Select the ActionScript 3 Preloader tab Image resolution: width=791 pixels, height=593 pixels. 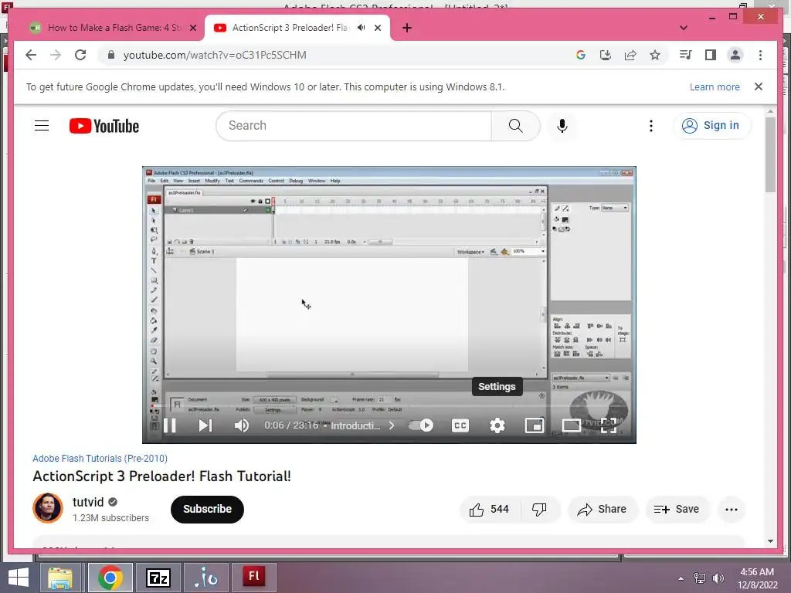pos(290,28)
